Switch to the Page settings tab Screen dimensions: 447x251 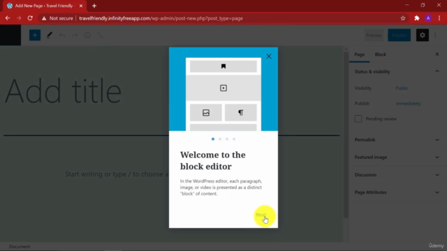tap(360, 54)
